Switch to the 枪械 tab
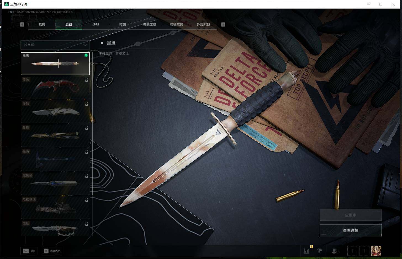402x259 pixels. [42, 25]
